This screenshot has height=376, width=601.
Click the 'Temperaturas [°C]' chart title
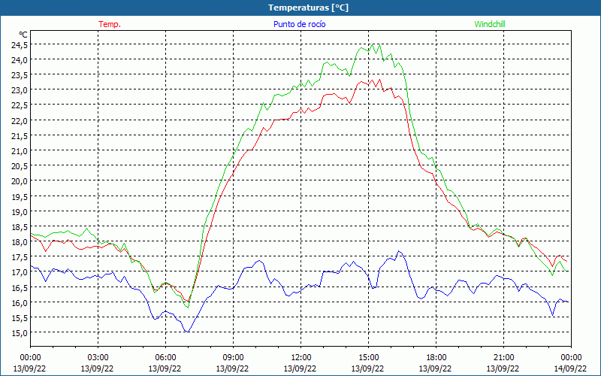click(308, 8)
